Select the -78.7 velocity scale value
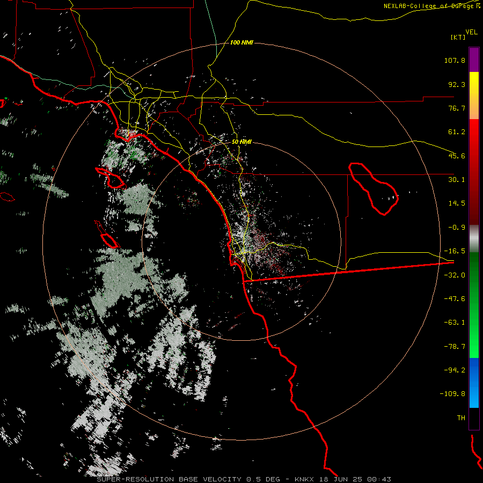This screenshot has width=483, height=483. [455, 347]
